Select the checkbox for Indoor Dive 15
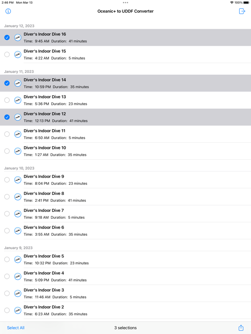Viewport: 251px width, 334px height. (7, 54)
